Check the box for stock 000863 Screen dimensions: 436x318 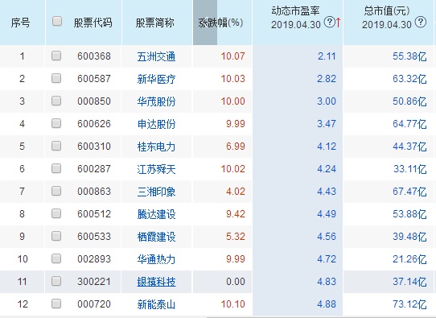click(56, 191)
